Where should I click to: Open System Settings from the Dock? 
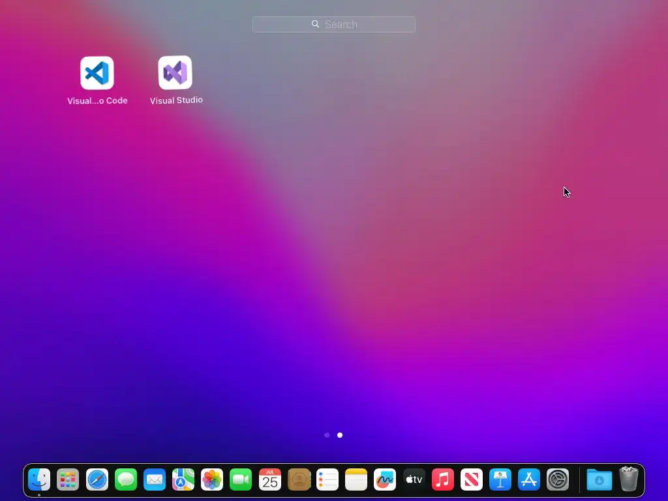(558, 479)
